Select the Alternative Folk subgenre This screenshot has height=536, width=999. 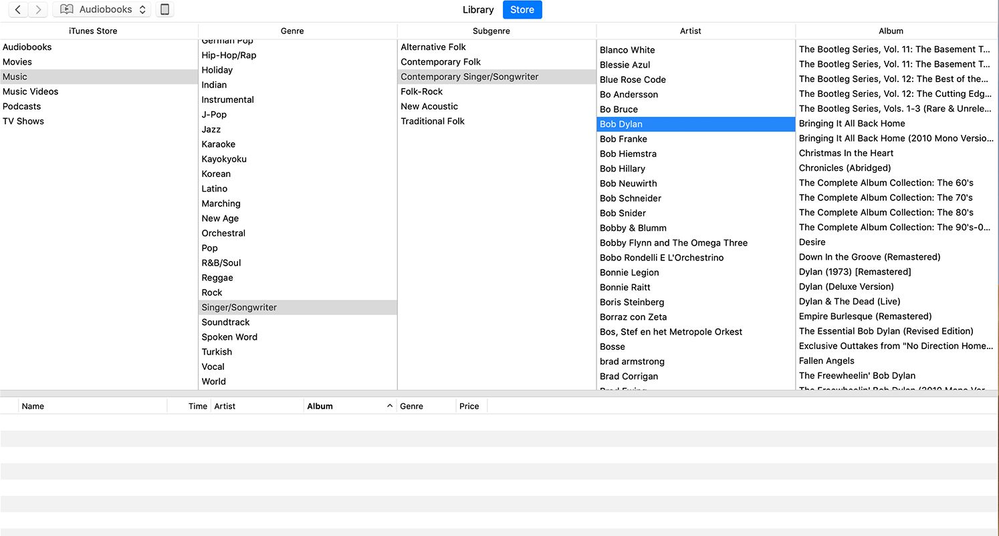tap(497, 47)
